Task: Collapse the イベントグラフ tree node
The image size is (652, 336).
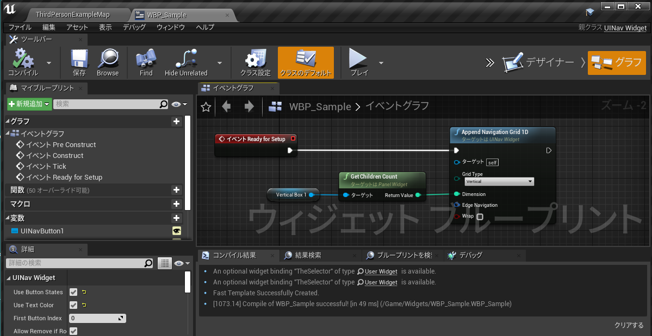Action: point(7,134)
